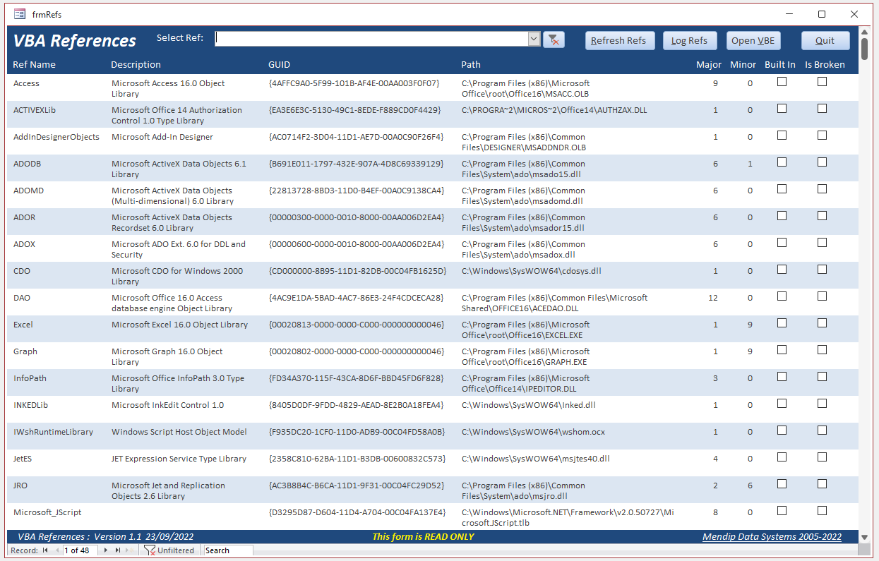
Task: Check Is Broken for the JRO reference
Action: coord(822,484)
